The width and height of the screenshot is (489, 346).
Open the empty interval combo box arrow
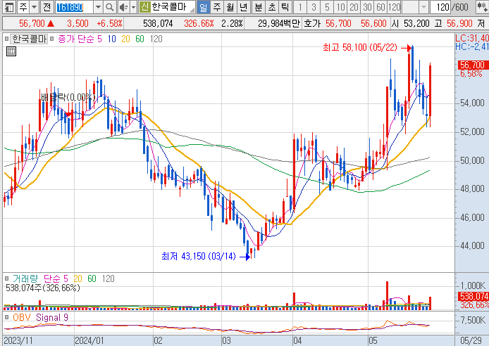(x=423, y=7)
